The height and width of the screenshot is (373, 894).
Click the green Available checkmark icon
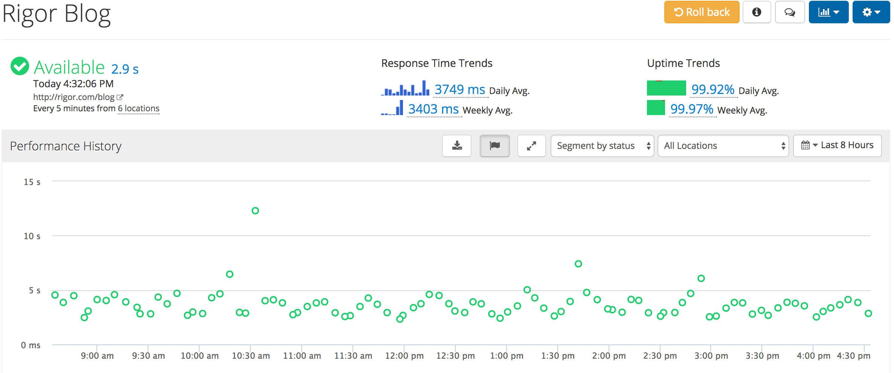[20, 66]
